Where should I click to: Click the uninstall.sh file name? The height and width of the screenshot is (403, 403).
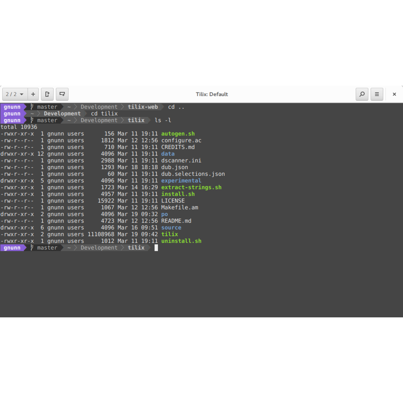(x=181, y=241)
